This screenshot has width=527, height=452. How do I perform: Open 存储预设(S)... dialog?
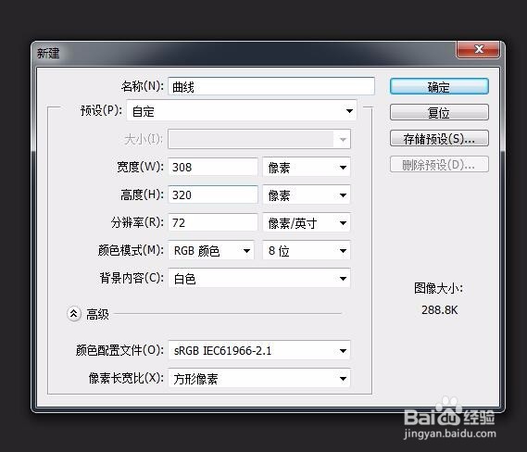point(439,138)
